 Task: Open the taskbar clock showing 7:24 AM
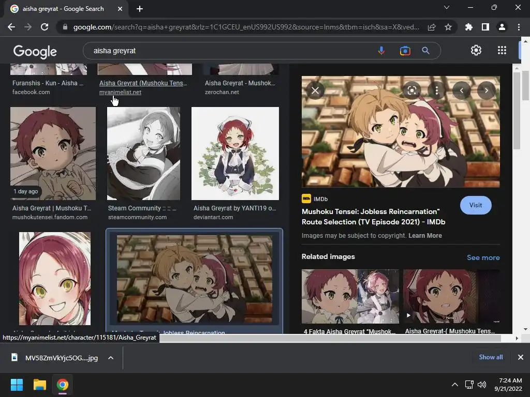point(508,385)
